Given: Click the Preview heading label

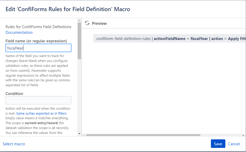Looking at the screenshot, I should (99, 23).
